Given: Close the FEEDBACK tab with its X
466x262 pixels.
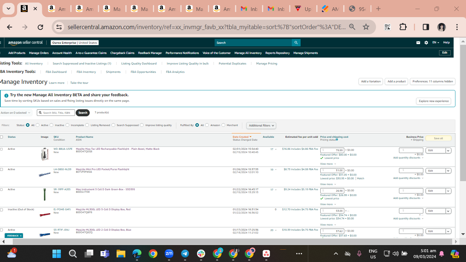Looking at the screenshot, I should [21, 236].
